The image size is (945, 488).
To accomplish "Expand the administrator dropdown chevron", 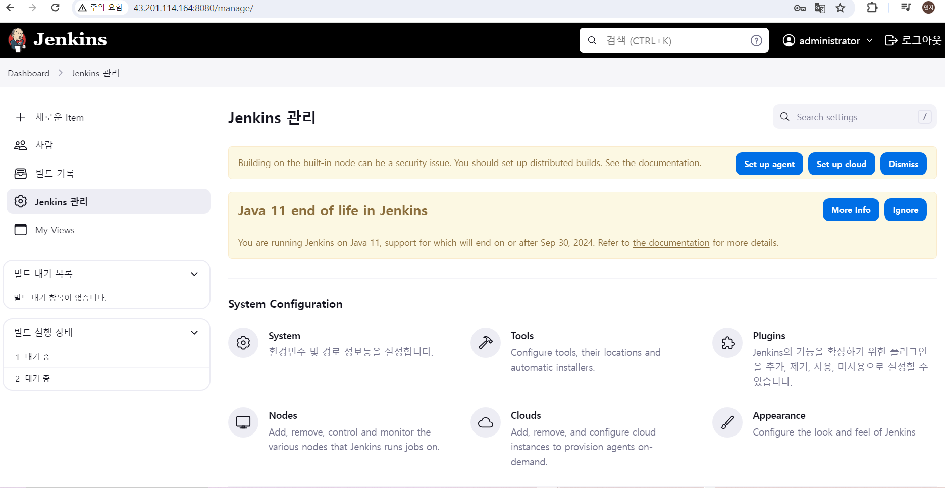I will [869, 40].
